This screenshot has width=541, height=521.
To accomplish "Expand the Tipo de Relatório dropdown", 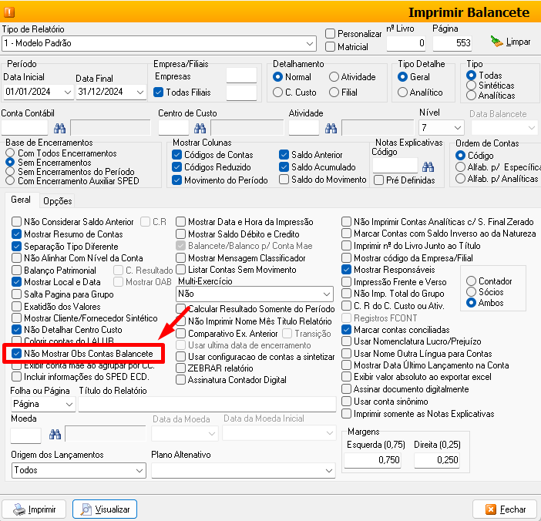I will (x=310, y=43).
